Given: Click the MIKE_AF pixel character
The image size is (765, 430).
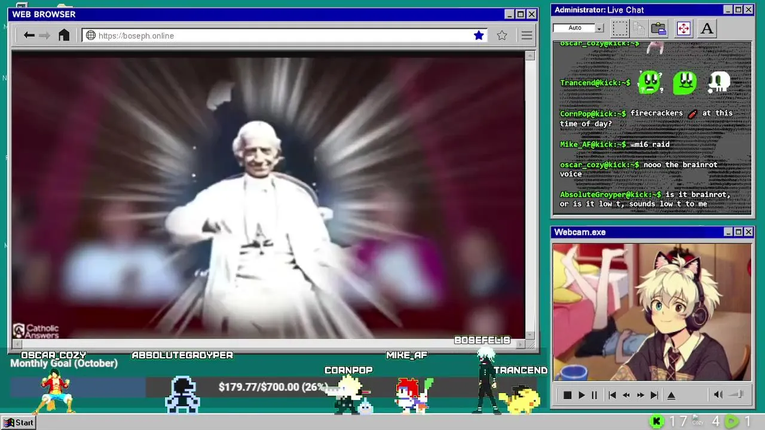Looking at the screenshot, I should pos(413,395).
